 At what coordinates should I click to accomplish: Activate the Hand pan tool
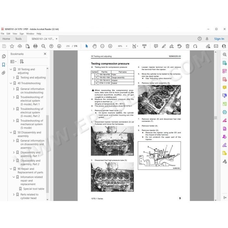pos(94,46)
